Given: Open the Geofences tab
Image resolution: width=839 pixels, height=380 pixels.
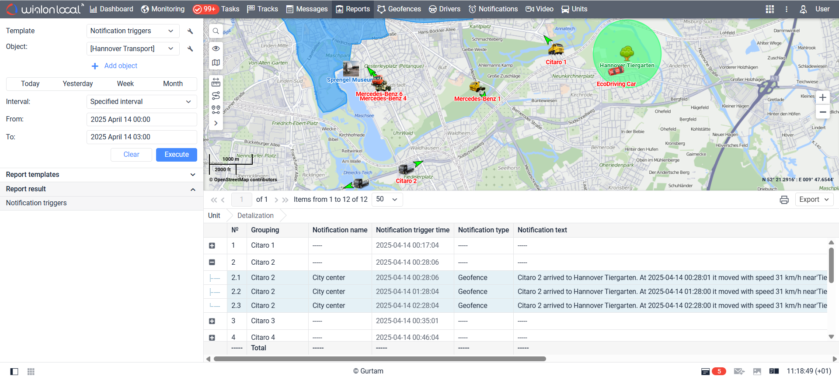Looking at the screenshot, I should click(399, 9).
